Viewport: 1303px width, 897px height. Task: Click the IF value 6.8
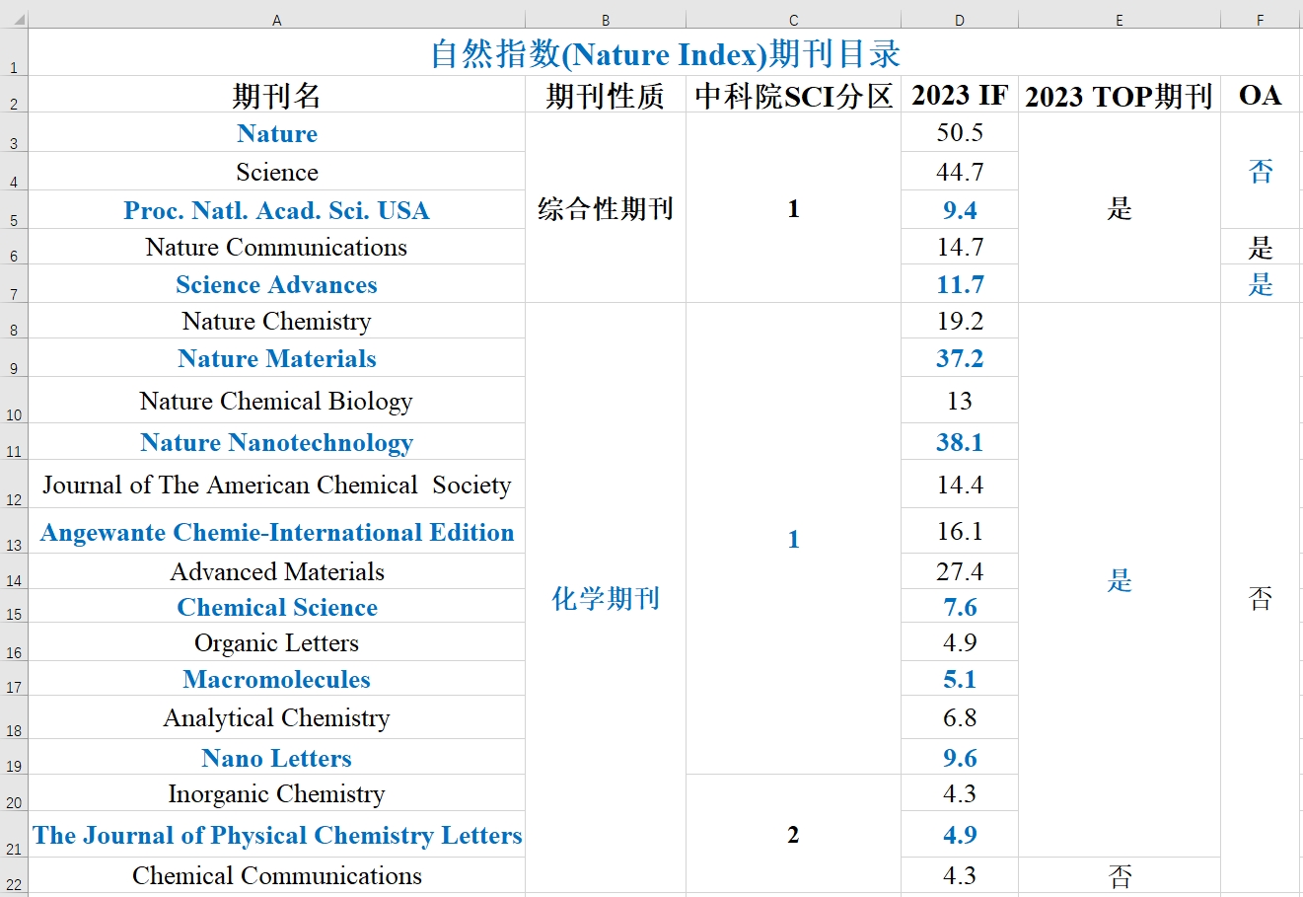(960, 717)
